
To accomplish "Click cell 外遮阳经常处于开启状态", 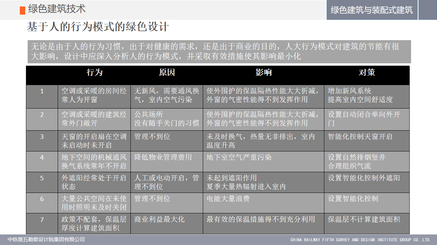I will [94, 182].
